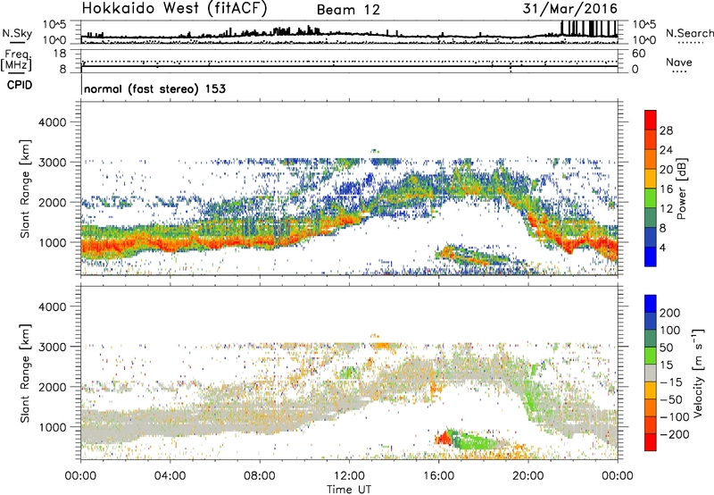
Task: Click the Freq. [MHz] axis label
Action: 17,60
